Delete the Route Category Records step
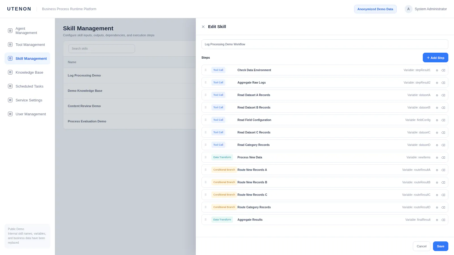Image resolution: width=454 pixels, height=255 pixels. 443,207
